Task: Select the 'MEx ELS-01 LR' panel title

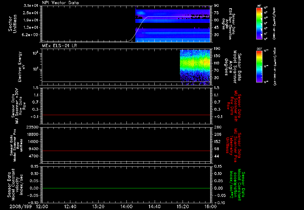Action: click(x=59, y=46)
